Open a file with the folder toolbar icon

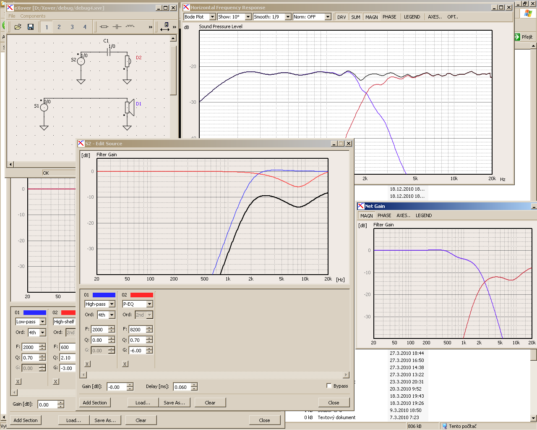tap(18, 27)
